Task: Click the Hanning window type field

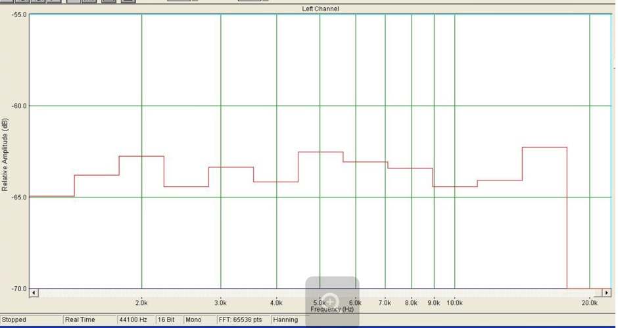Action: point(285,320)
